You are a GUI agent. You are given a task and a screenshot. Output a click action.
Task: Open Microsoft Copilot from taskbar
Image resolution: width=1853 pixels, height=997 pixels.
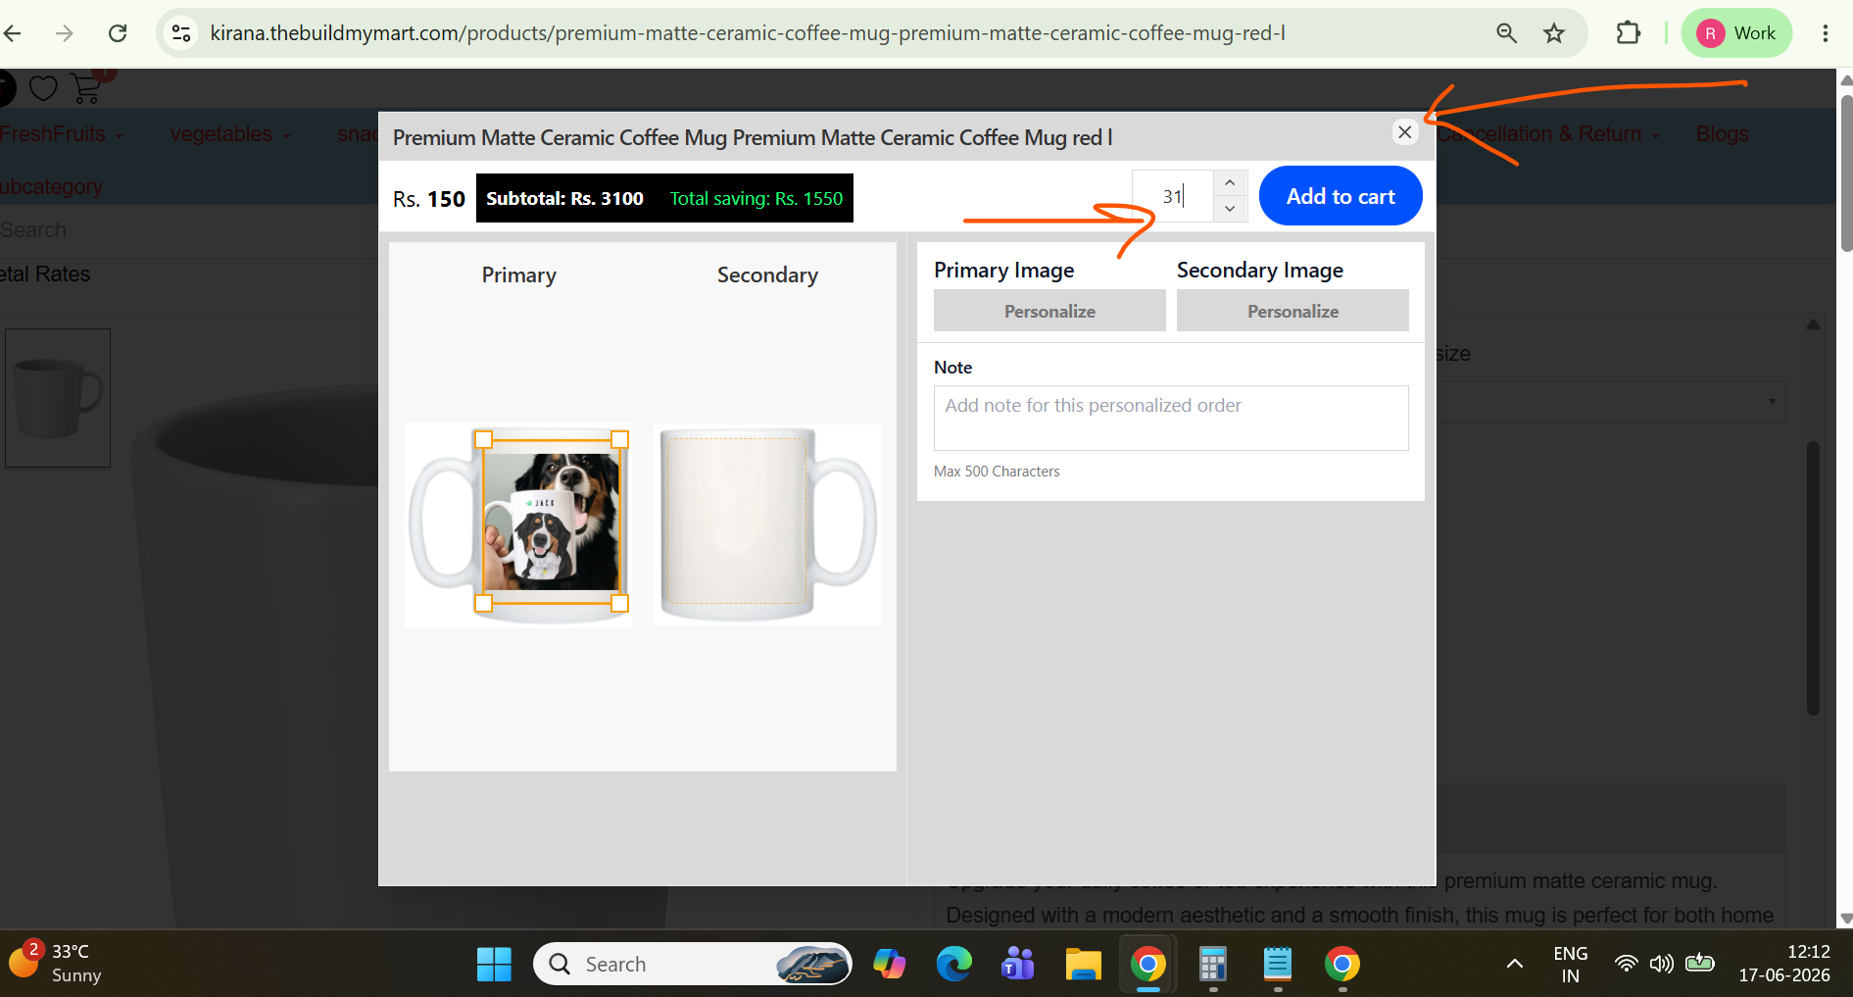pyautogui.click(x=890, y=965)
